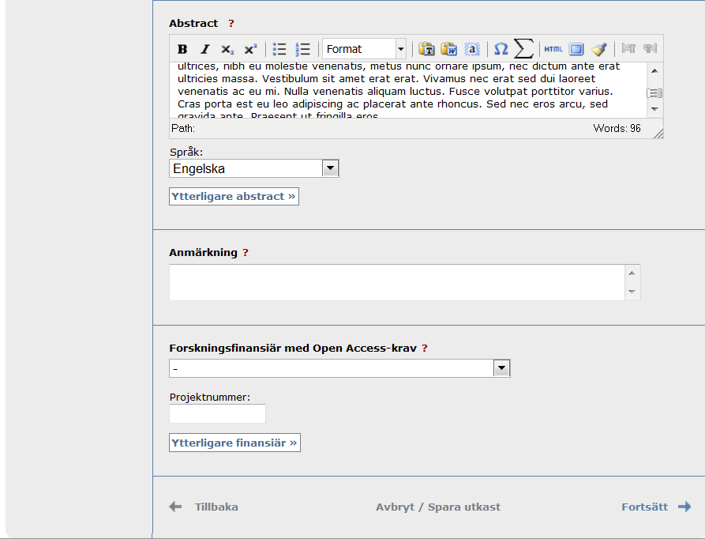Click the abstract scrollbar thumb
Viewport: 705px width, 539px height.
pyautogui.click(x=654, y=93)
